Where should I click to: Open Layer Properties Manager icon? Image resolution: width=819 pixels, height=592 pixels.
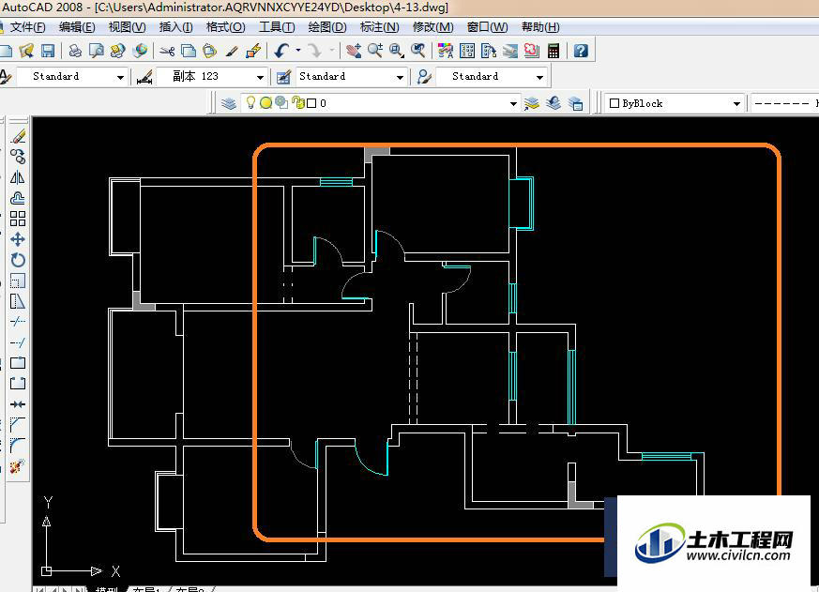click(228, 103)
